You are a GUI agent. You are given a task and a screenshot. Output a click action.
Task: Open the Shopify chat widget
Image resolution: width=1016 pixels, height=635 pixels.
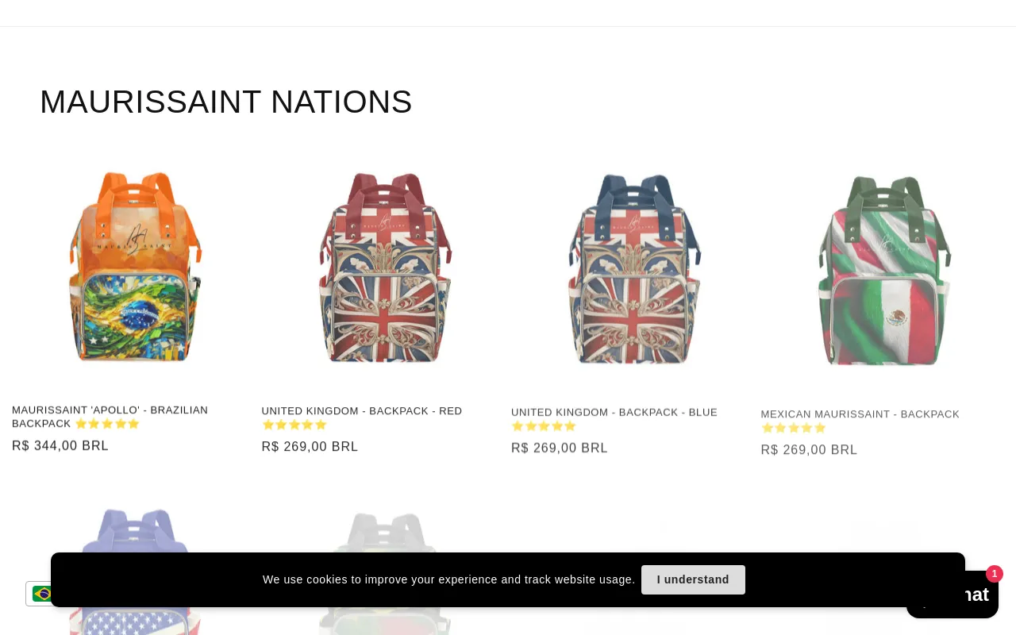click(x=952, y=595)
